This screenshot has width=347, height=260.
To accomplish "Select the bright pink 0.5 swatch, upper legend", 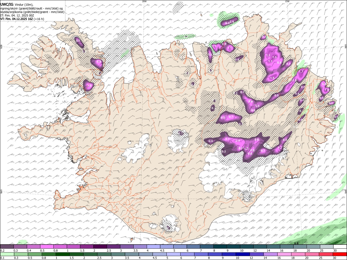I will (x=47, y=246).
